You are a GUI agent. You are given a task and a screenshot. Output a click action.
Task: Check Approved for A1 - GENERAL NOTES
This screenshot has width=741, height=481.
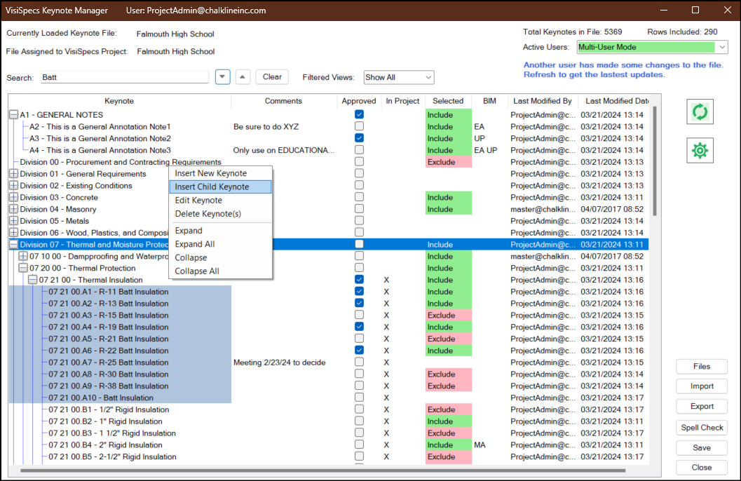359,114
